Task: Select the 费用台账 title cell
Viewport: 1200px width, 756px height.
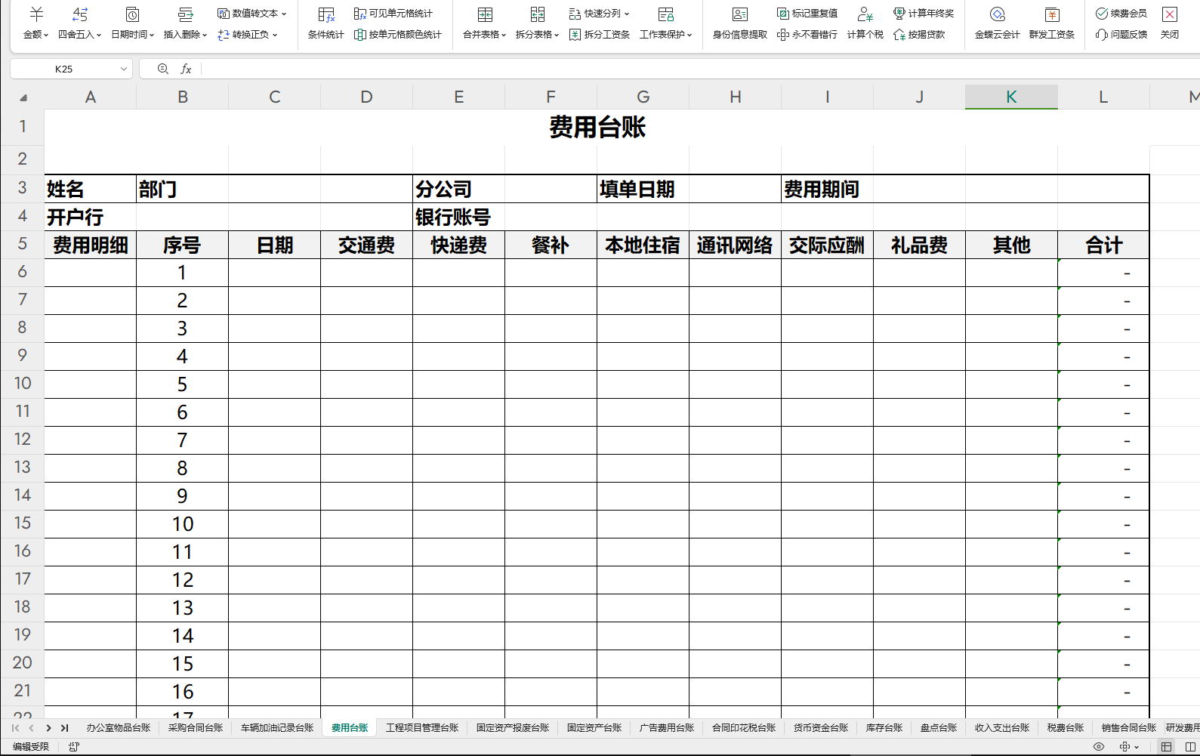Action: tap(597, 127)
